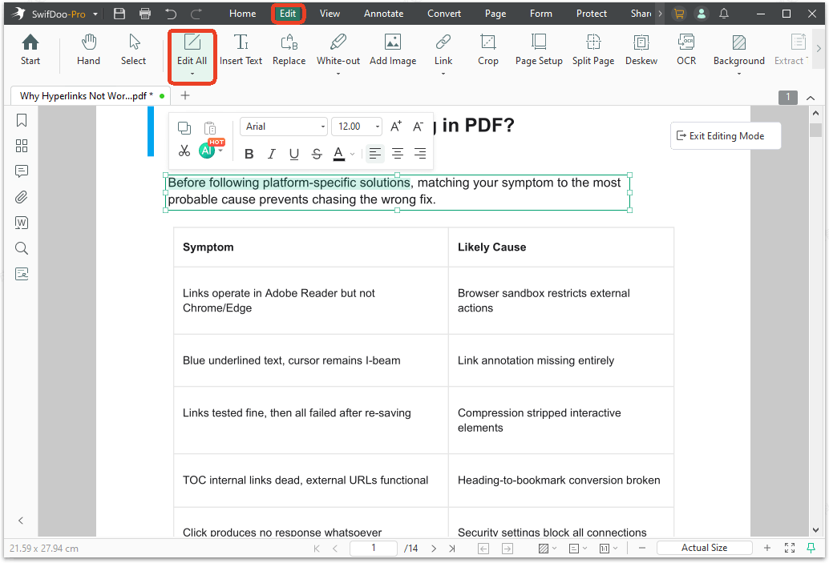Collapse the ribbon with the up chevron
The image size is (829, 563).
(x=810, y=98)
